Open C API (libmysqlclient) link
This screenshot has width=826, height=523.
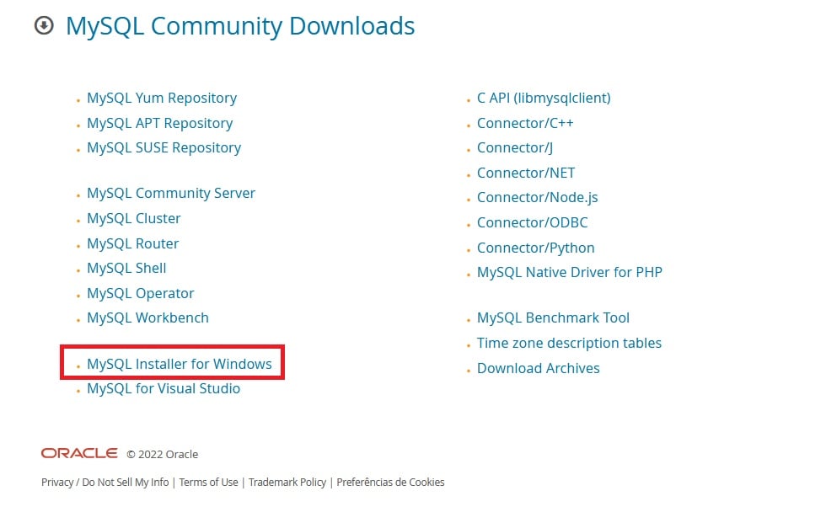click(x=544, y=99)
